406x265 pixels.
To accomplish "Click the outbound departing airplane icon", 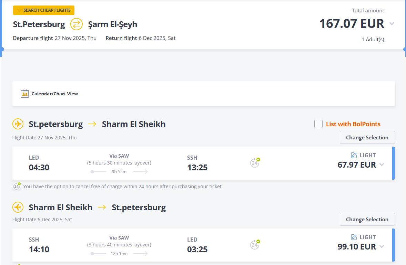I will click(18, 124).
